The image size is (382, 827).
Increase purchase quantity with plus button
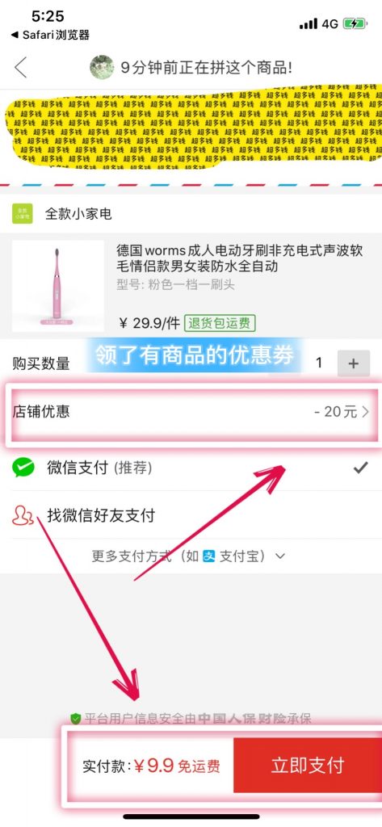(x=354, y=363)
